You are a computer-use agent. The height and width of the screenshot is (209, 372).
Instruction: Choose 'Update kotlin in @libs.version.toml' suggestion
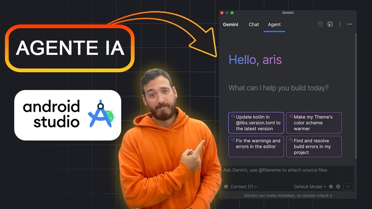(x=256, y=123)
